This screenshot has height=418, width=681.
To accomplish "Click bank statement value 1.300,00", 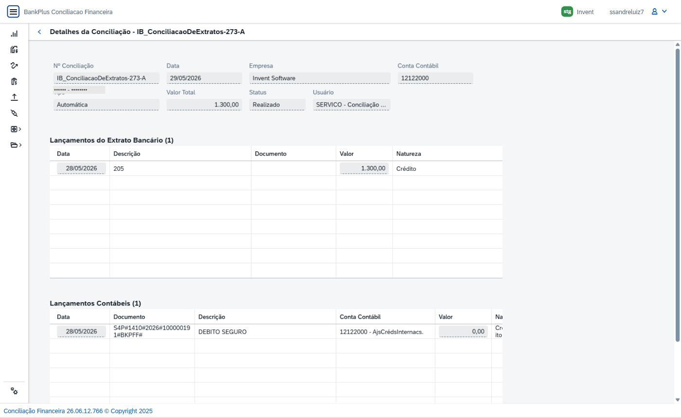I will 364,168.
